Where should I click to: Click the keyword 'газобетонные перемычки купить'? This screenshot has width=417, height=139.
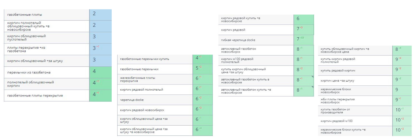145,59
